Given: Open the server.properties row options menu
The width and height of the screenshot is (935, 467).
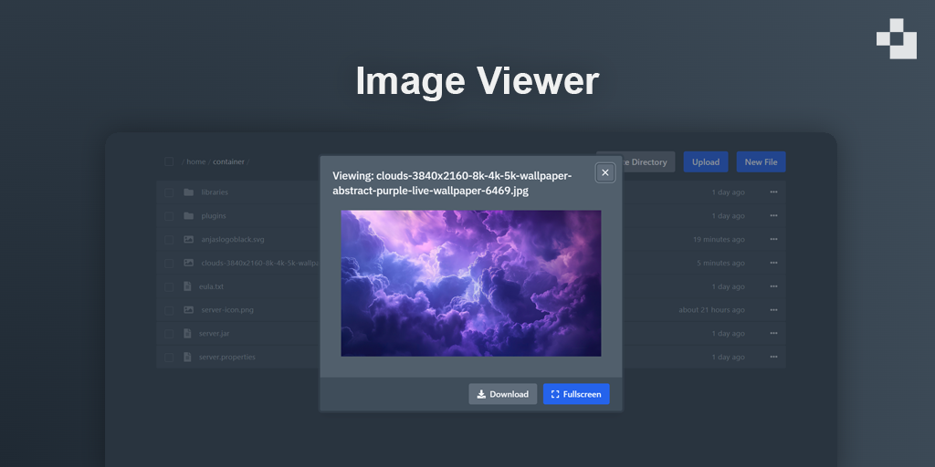Looking at the screenshot, I should point(773,357).
